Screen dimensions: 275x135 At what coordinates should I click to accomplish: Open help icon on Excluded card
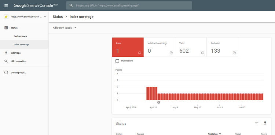234,53
